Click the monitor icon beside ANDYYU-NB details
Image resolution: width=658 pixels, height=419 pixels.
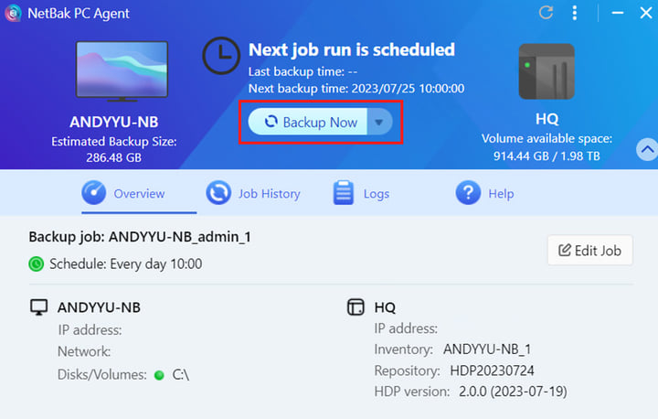38,307
